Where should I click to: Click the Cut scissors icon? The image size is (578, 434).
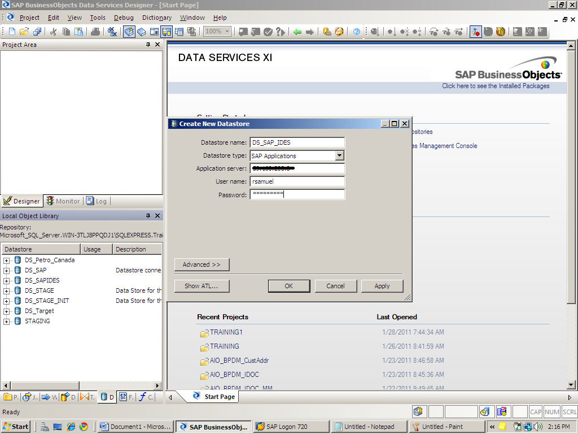pos(54,32)
